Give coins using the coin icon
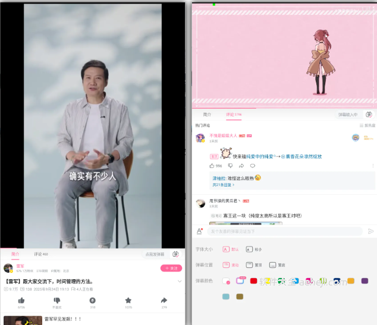The height and width of the screenshot is (325, 377). coord(93,301)
